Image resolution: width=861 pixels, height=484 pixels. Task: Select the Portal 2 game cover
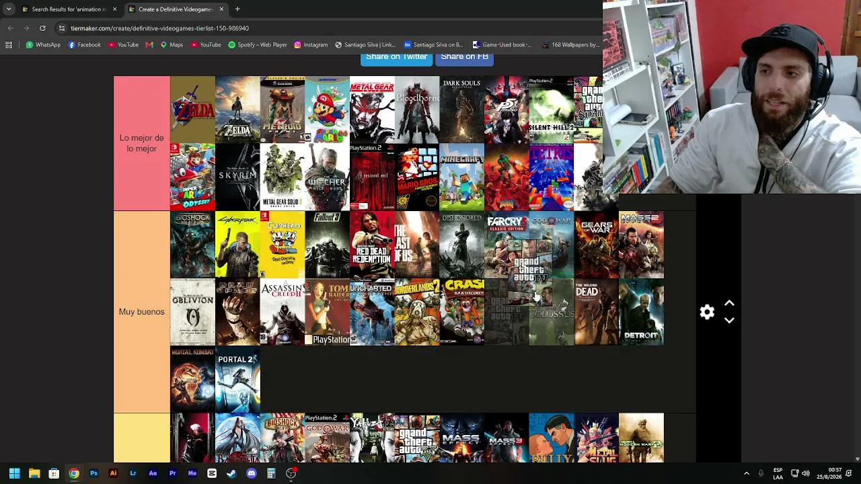pyautogui.click(x=237, y=379)
